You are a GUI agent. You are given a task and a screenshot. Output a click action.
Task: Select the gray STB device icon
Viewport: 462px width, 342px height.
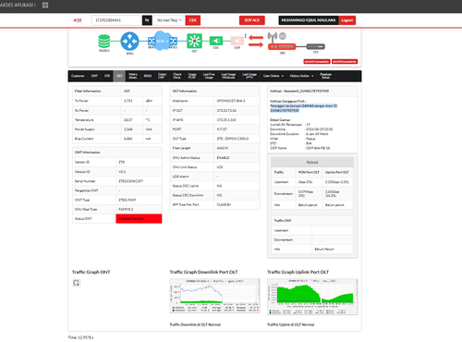(316, 46)
